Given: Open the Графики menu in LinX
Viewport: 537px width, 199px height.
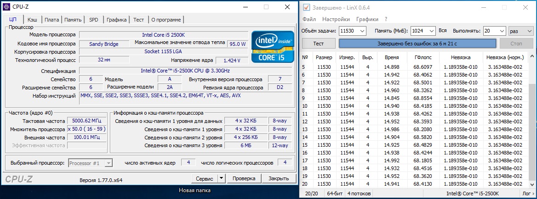Looking at the screenshot, I should (367, 19).
